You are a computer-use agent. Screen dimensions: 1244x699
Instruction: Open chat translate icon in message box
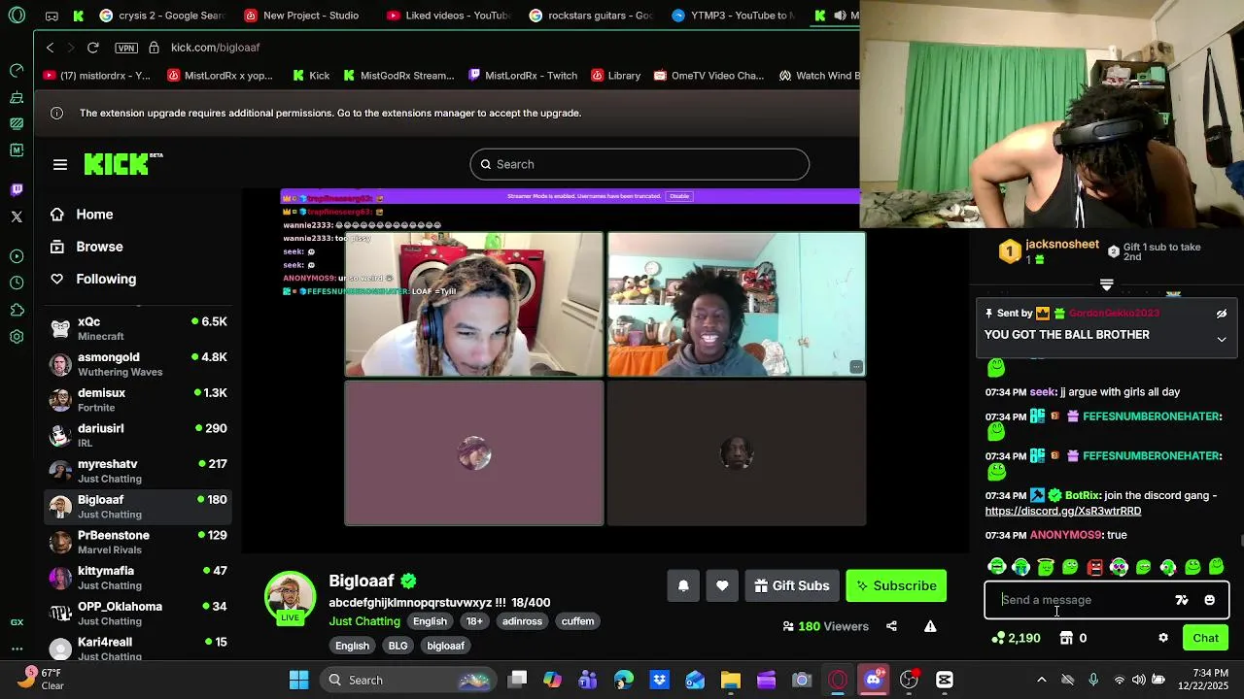[x=1182, y=600]
